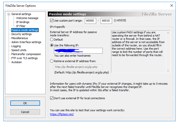
Task: Select General settings in the tree
Action: coord(21,14)
